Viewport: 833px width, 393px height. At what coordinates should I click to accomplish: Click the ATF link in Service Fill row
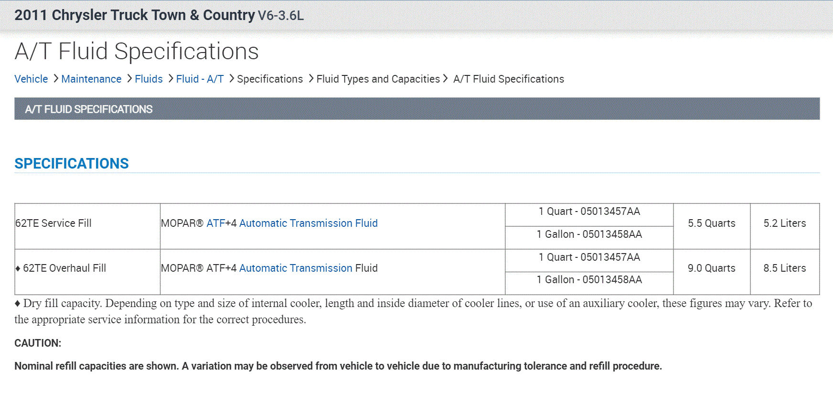[x=215, y=223]
